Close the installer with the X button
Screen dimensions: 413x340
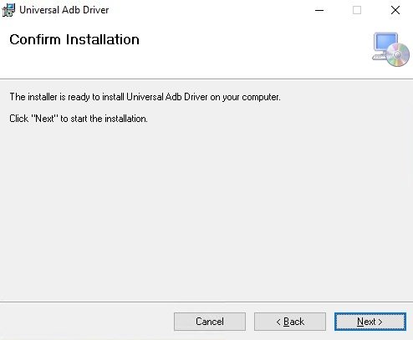[395, 10]
